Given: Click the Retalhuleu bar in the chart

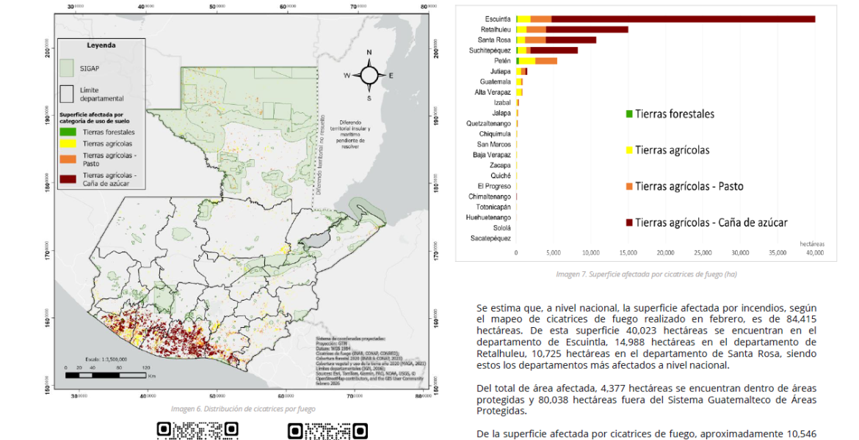Looking at the screenshot, I should (572, 29).
